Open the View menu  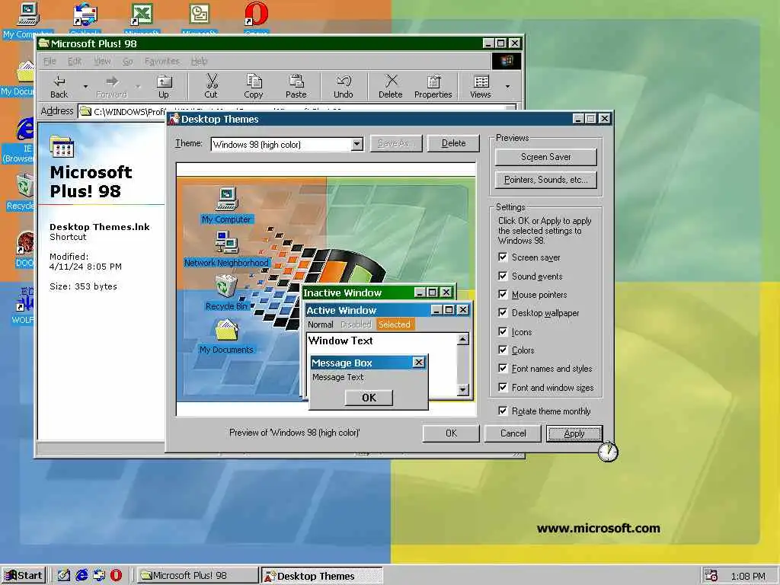tap(103, 61)
